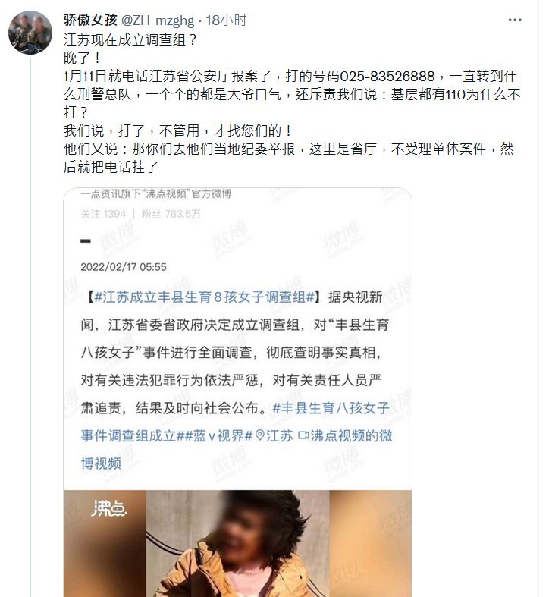Open the @ZH_mzghg handle link

[158, 20]
